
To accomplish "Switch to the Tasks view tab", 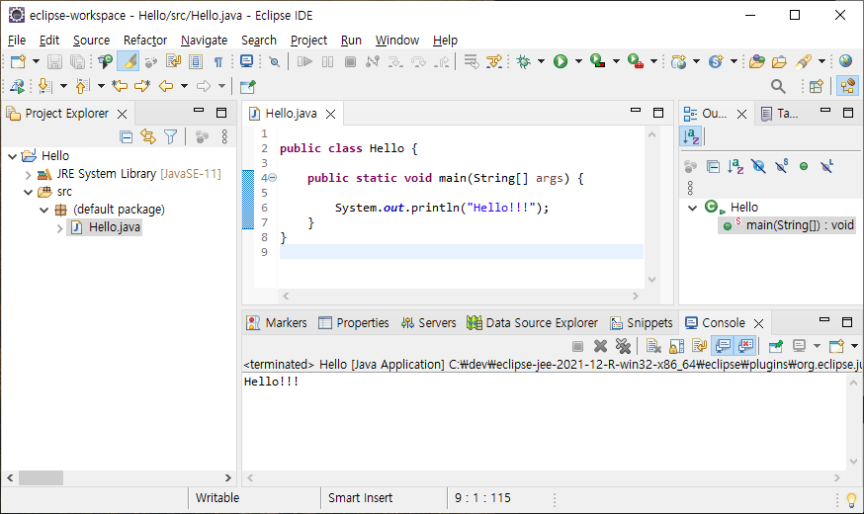I will (780, 114).
